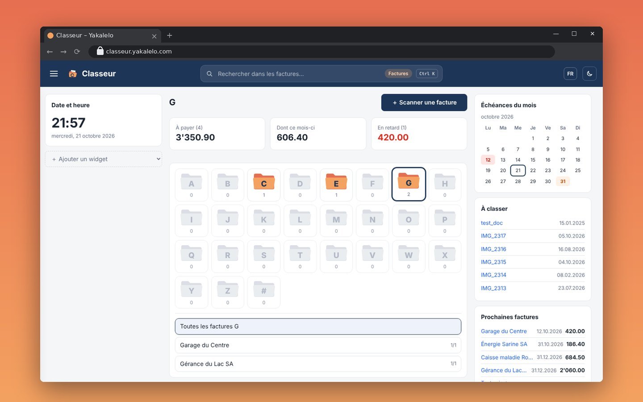Screen dimensions: 643x402
Task: Select October 31 in calendar
Action: pos(563,181)
